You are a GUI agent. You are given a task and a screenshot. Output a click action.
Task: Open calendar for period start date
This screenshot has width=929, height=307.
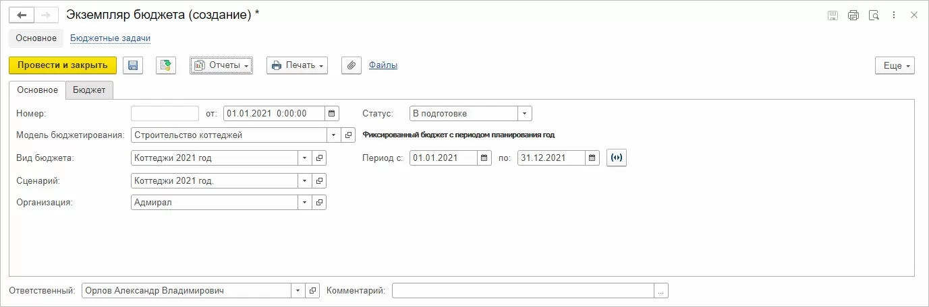pos(484,158)
